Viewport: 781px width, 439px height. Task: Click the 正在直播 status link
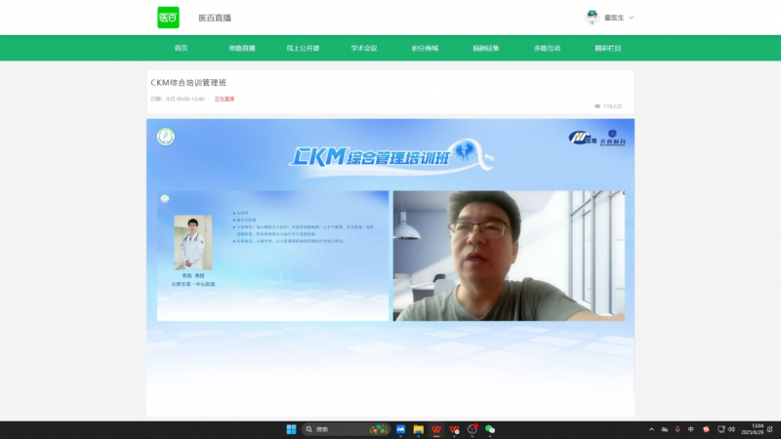225,99
